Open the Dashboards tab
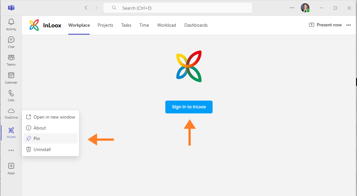Image resolution: width=357 pixels, height=196 pixels. coord(196,25)
